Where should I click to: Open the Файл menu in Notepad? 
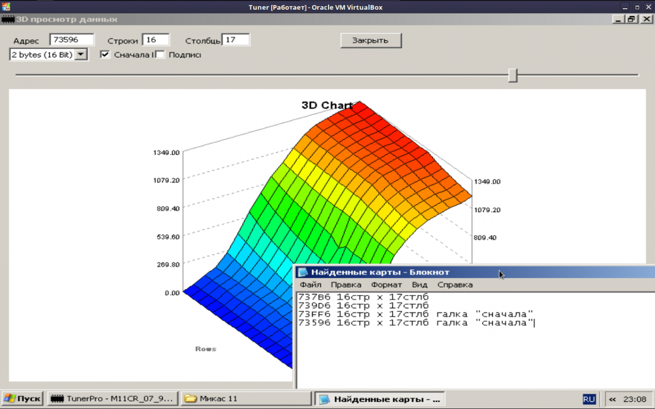(x=310, y=285)
